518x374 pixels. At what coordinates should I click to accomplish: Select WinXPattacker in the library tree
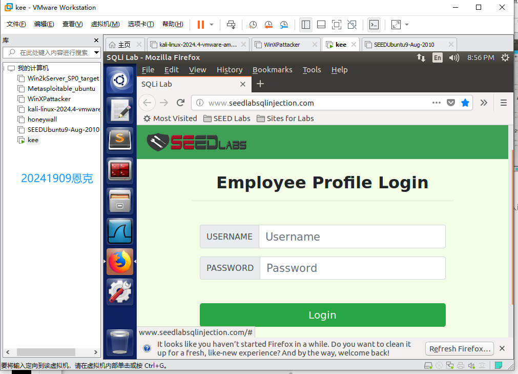click(49, 99)
